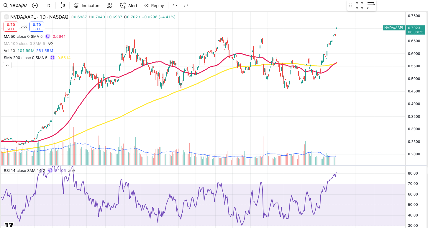Select the RSI 14 close legend label
Screen dimensions: 428x228
point(24,171)
